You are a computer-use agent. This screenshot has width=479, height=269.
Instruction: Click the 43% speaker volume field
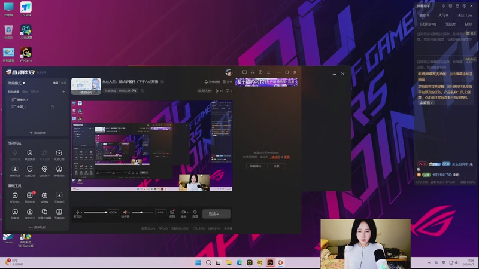pyautogui.click(x=160, y=212)
